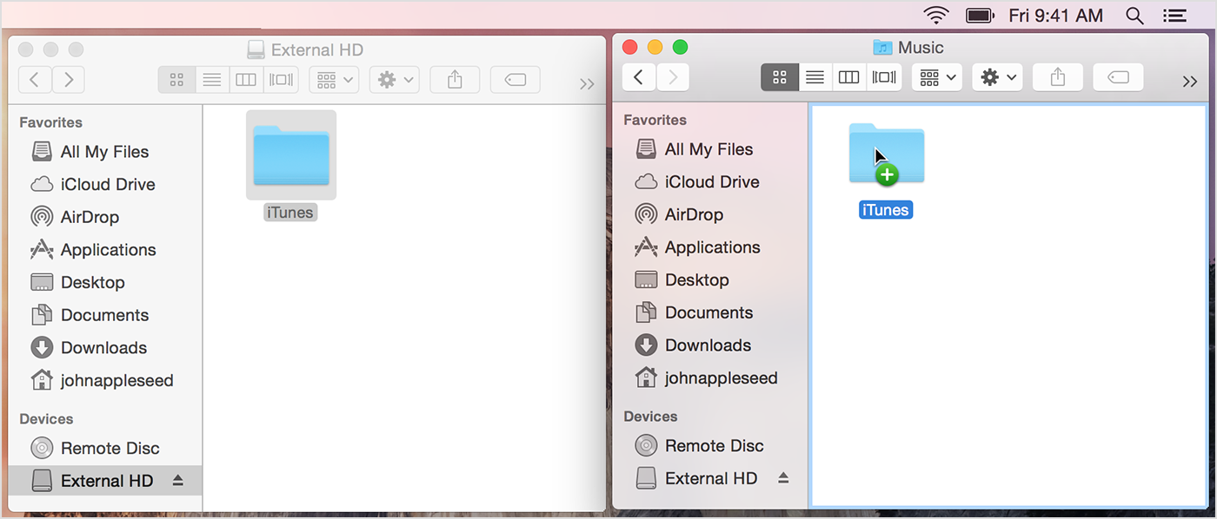Open action gear menu in Music window
This screenshot has width=1217, height=519.
coord(997,77)
